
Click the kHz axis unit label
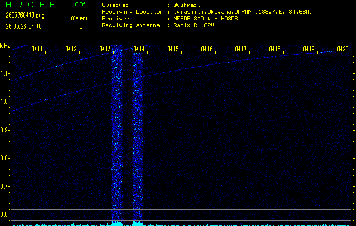[5, 46]
